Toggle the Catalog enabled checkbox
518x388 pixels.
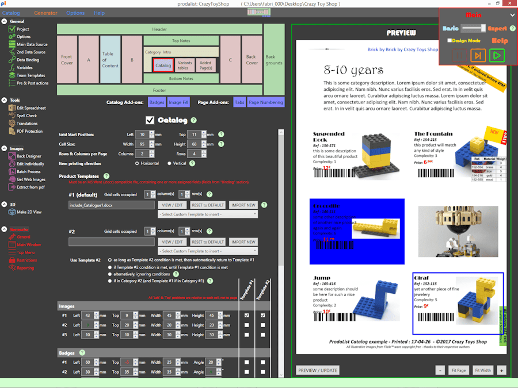click(150, 120)
